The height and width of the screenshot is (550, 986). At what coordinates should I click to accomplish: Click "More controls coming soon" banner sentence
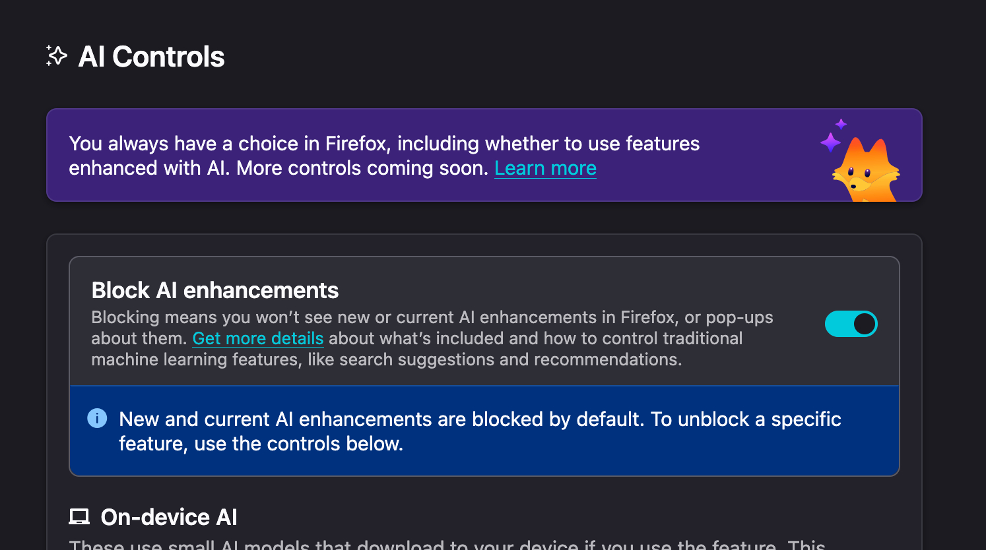(362, 168)
